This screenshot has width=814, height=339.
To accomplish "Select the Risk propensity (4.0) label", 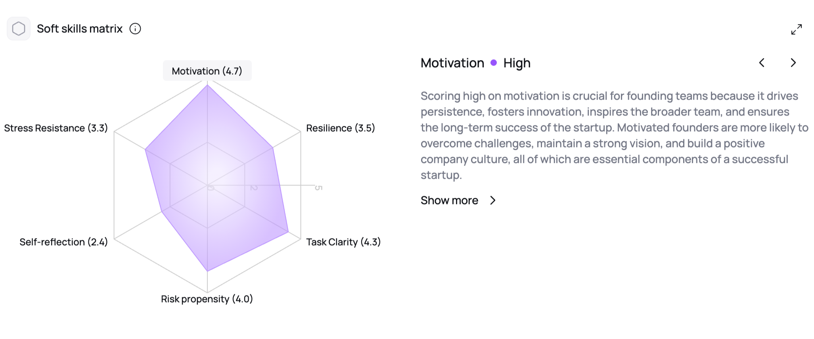I will point(207,299).
